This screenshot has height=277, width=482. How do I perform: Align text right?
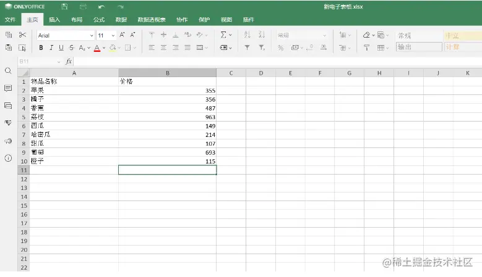pyautogui.click(x=176, y=48)
